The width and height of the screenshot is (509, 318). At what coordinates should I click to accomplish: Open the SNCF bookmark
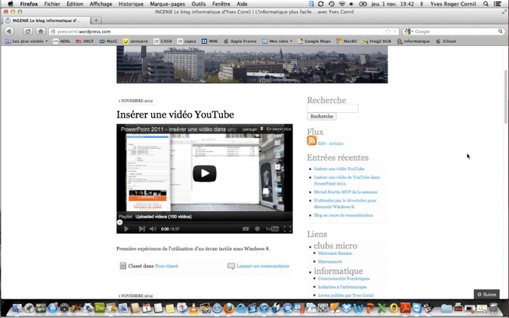coord(85,41)
